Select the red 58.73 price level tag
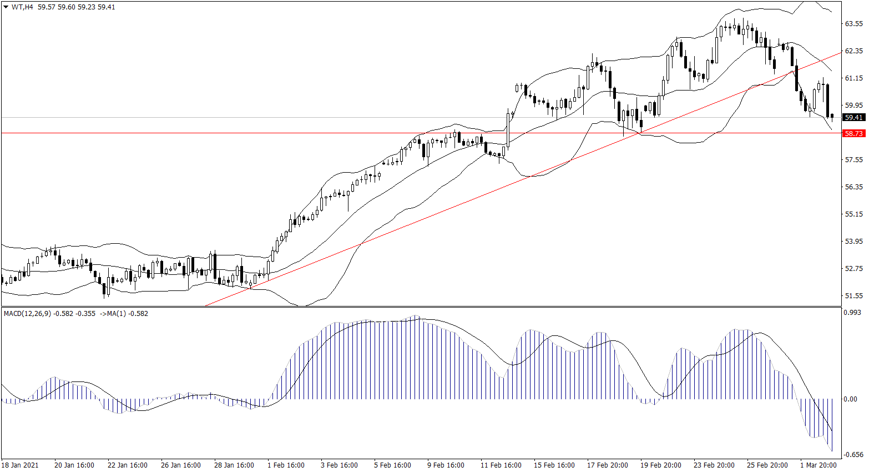Viewport: 869px width, 472px height. pos(853,133)
